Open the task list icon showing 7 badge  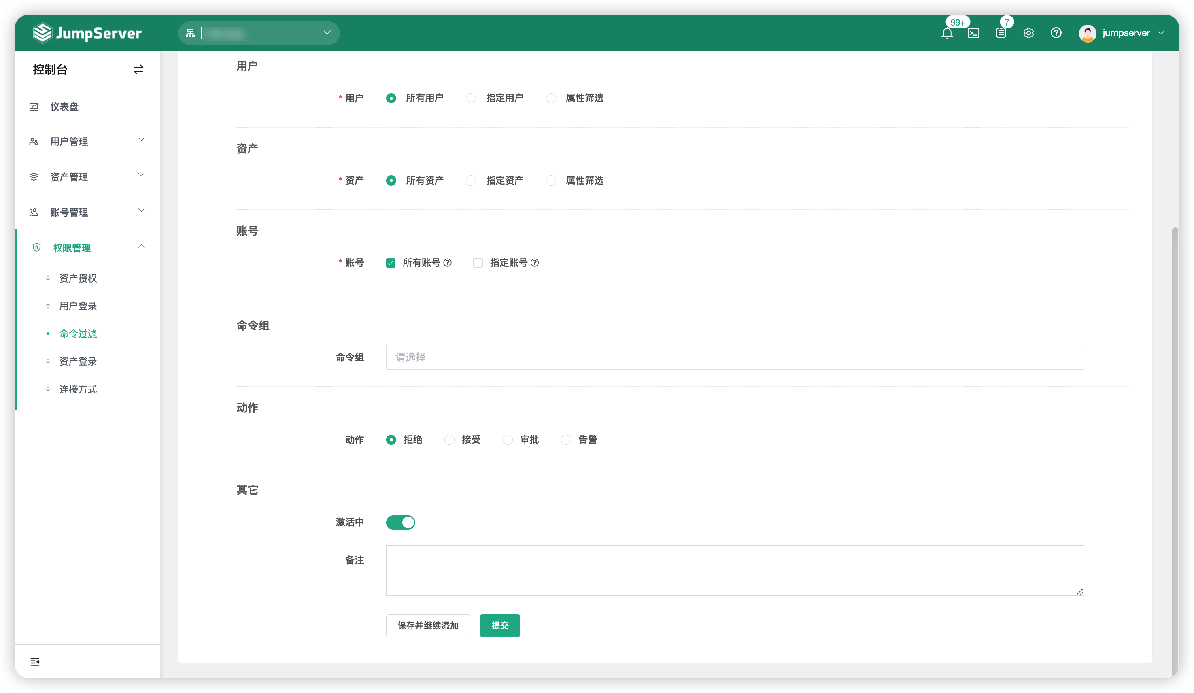(x=1001, y=33)
